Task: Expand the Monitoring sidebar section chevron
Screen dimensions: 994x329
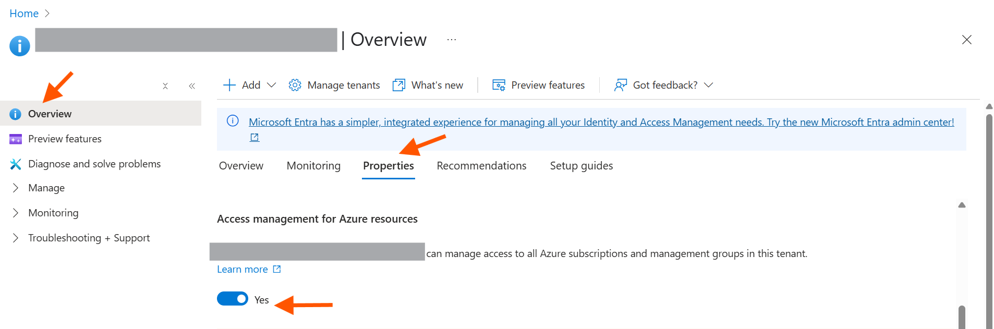Action: (x=16, y=213)
